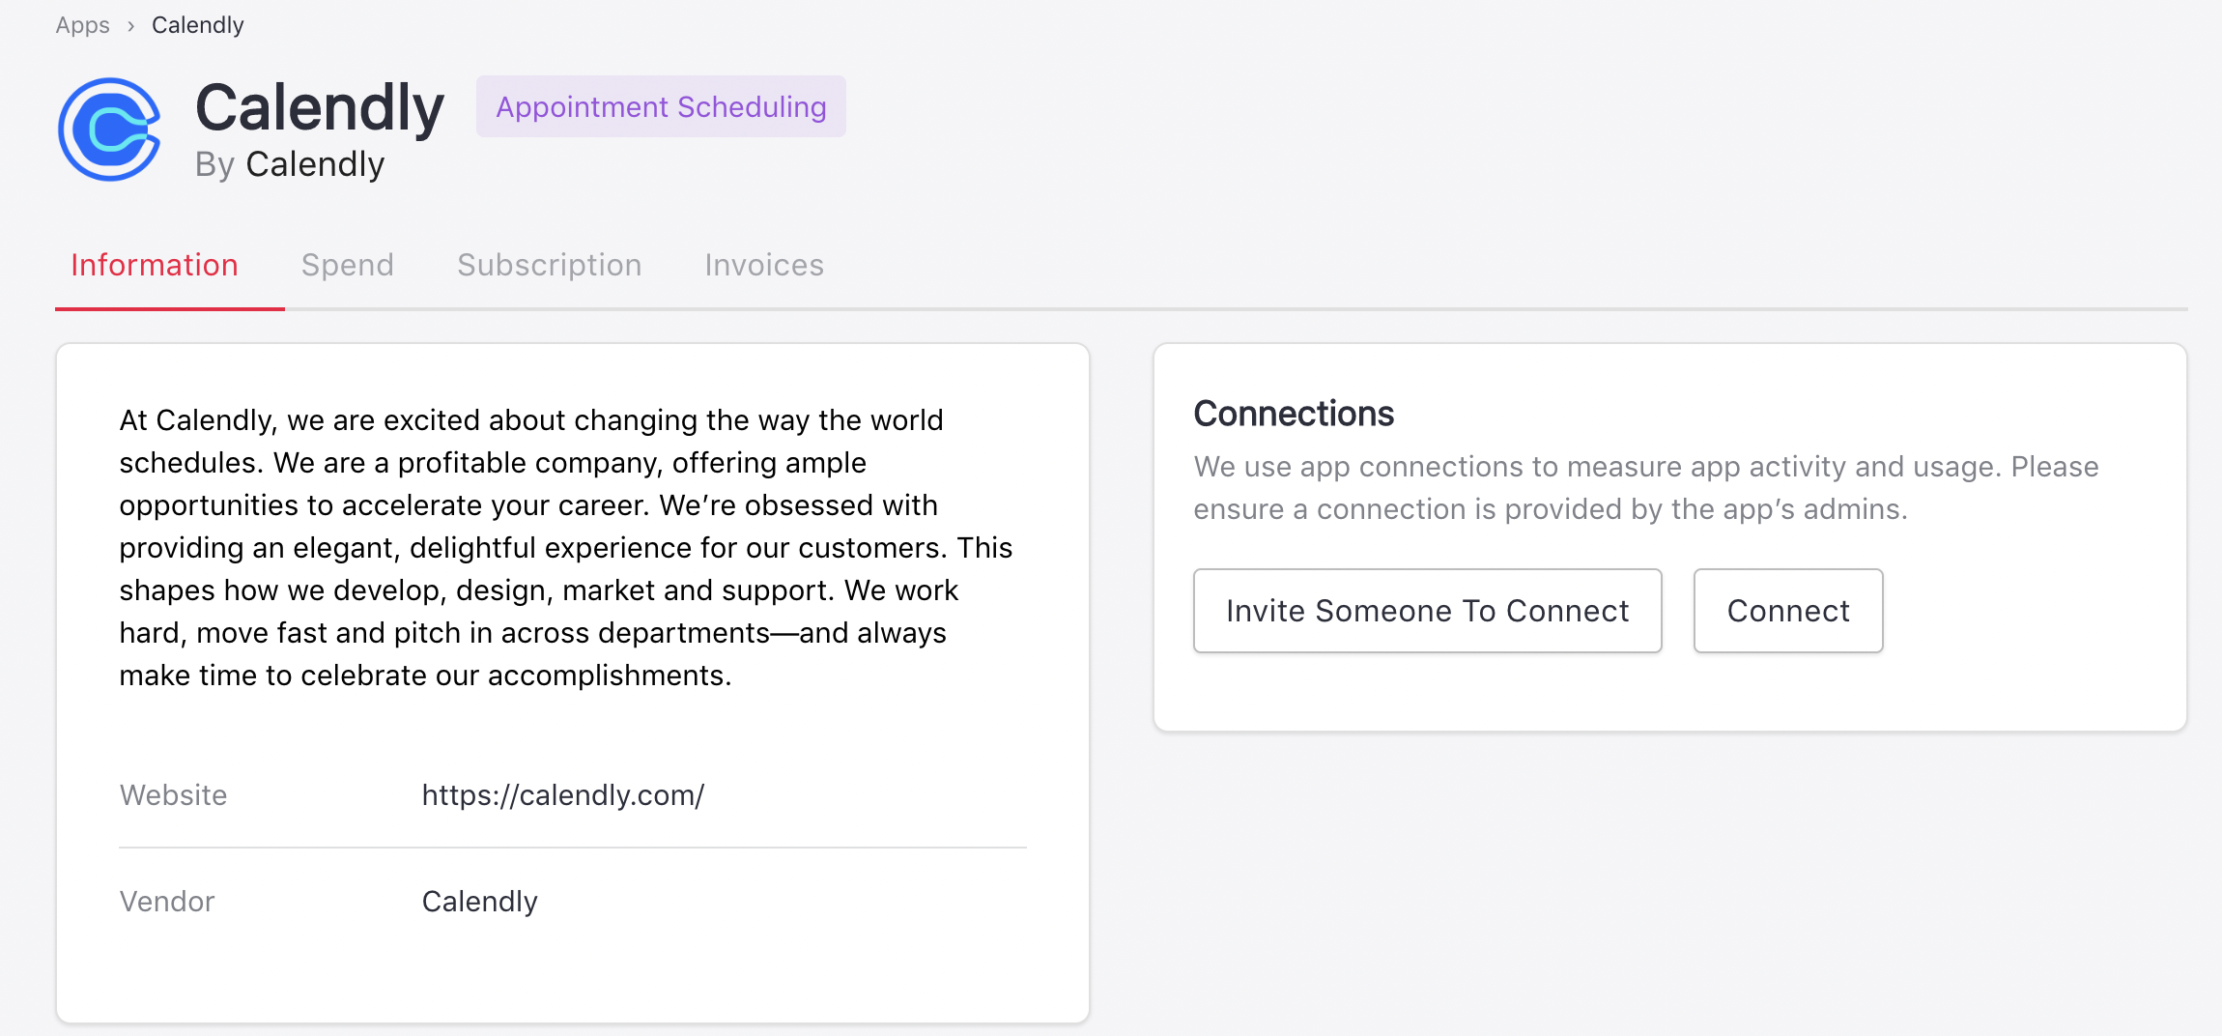Go to Apps breadcrumb link
The image size is (2222, 1036).
click(82, 25)
